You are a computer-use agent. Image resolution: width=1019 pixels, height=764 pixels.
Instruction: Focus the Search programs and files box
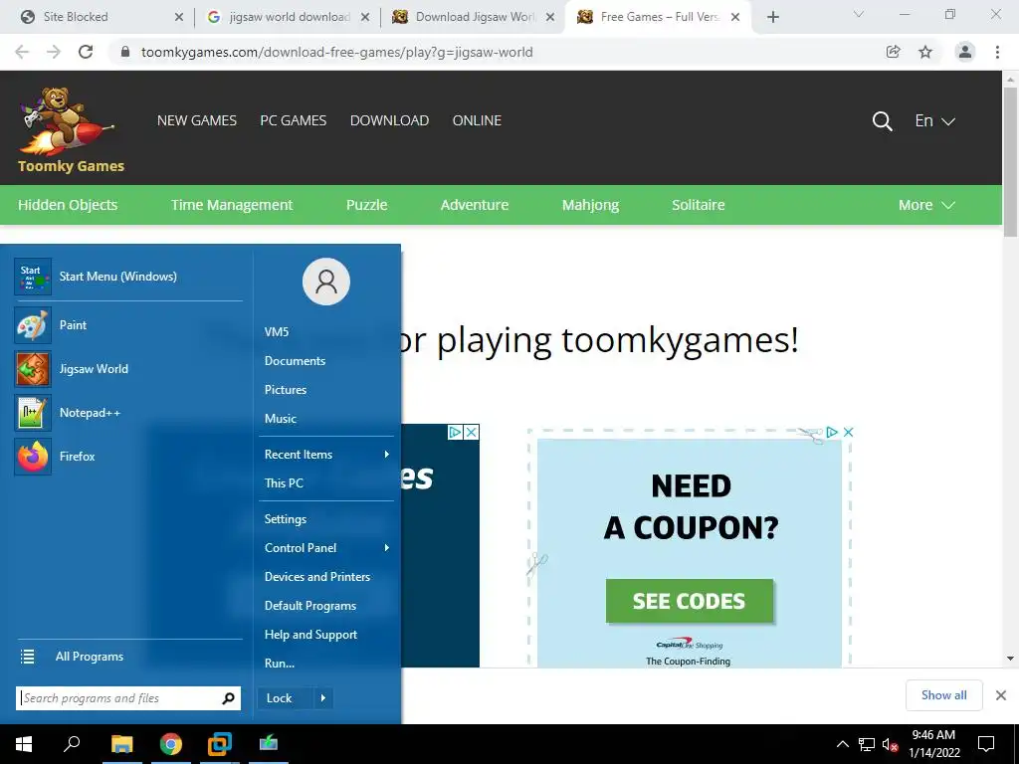(x=128, y=698)
